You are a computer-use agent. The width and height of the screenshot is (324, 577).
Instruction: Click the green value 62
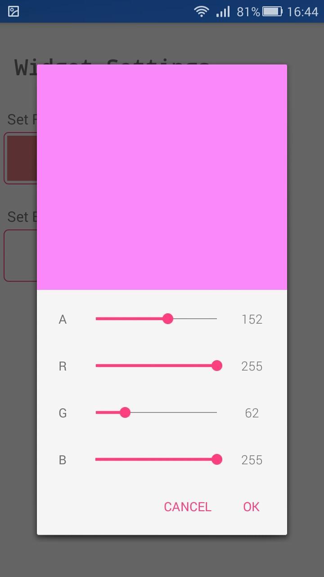tap(252, 413)
